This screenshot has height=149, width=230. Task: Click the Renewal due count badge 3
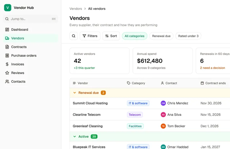pyautogui.click(x=103, y=93)
